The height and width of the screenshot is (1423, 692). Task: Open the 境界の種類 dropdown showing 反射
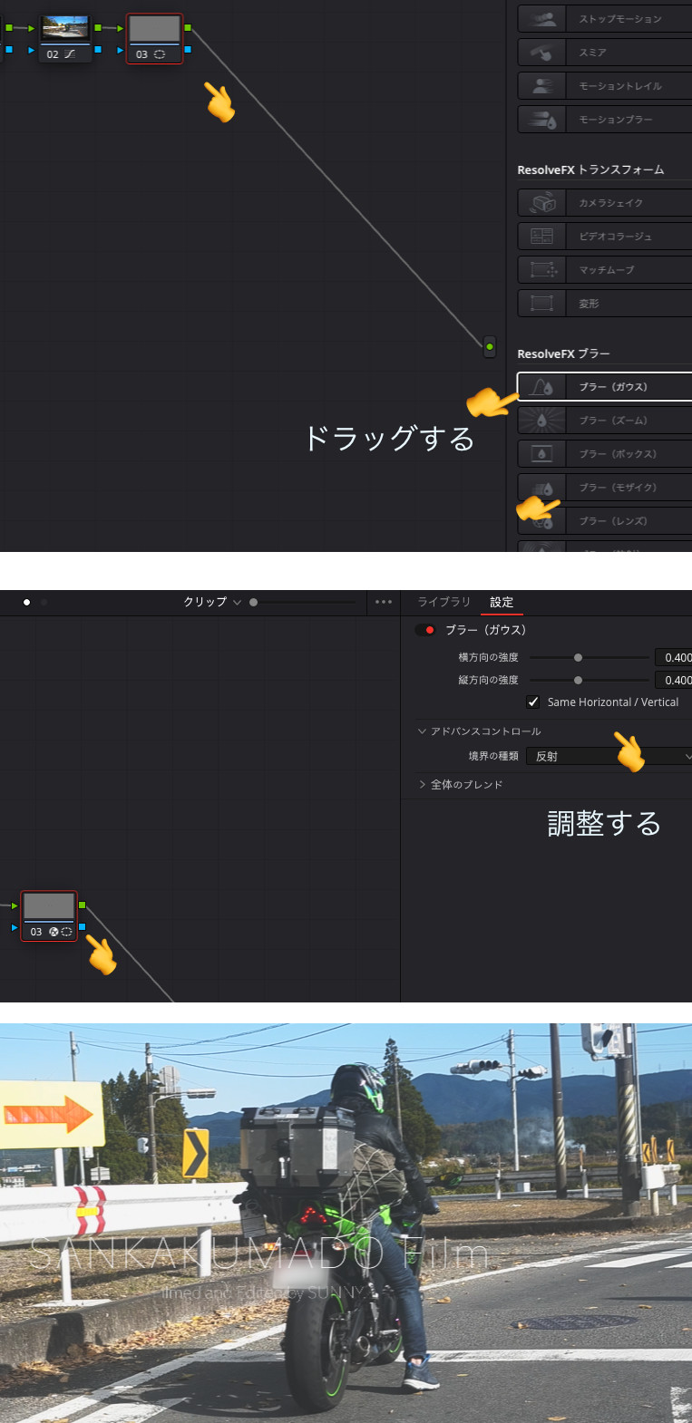609,756
